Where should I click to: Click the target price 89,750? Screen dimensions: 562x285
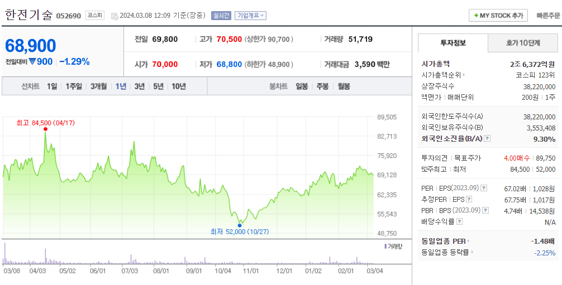545,158
